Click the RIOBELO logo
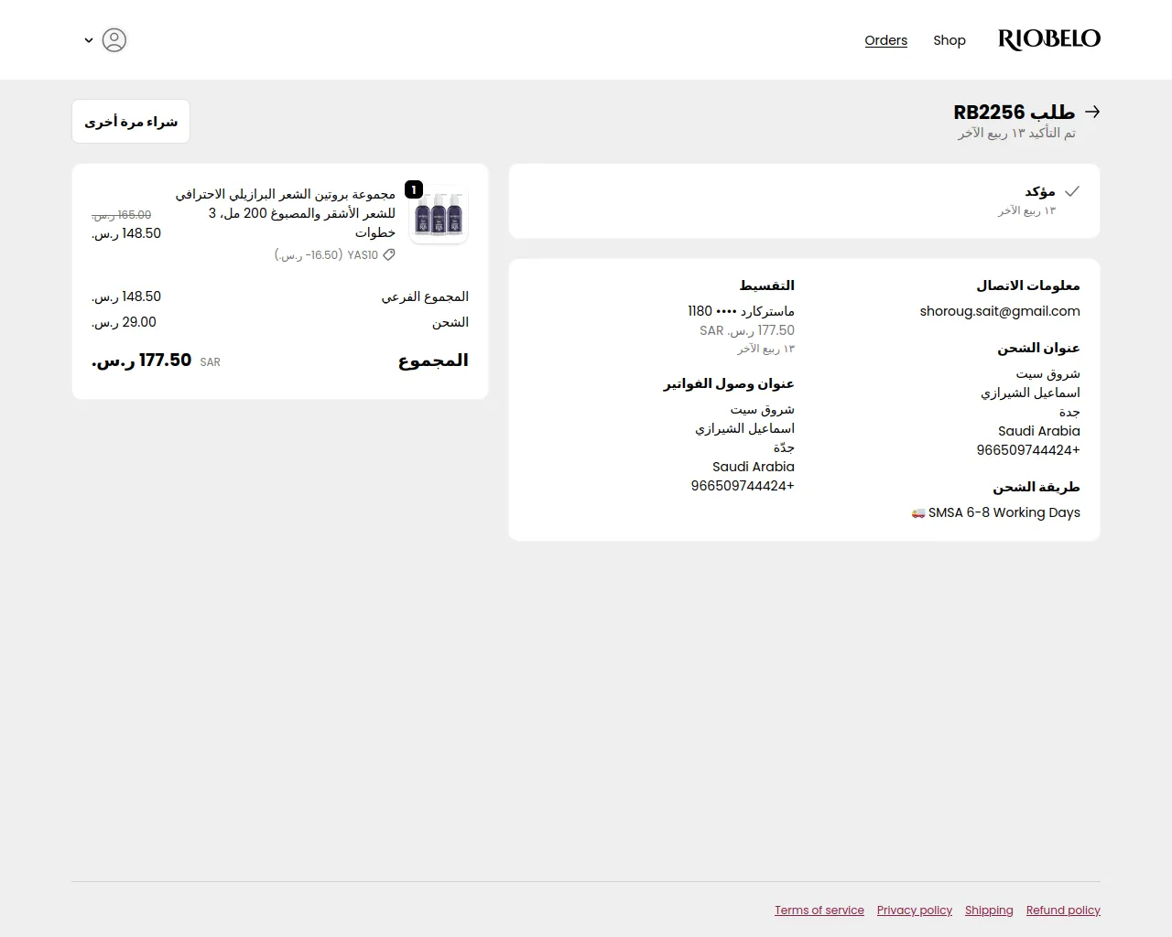Screen dimensions: 1172x937 [1049, 39]
